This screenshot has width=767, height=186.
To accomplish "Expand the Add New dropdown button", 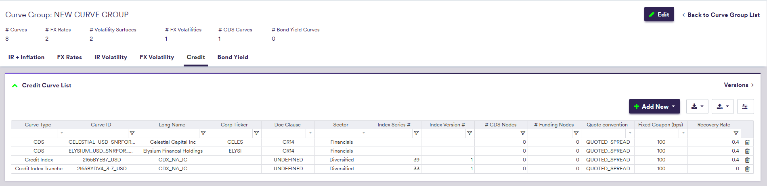I will pos(654,107).
